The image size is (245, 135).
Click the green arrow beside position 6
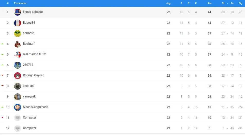coord(2,65)
